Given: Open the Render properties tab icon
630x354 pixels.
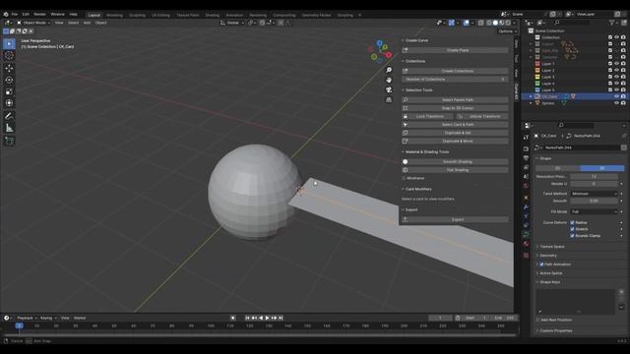Looking at the screenshot, I should (526, 148).
